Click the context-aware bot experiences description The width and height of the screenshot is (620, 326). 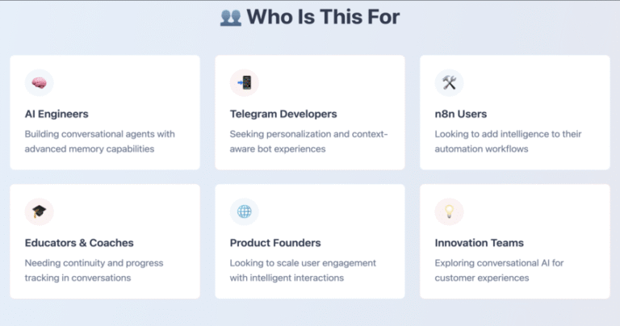pos(309,141)
